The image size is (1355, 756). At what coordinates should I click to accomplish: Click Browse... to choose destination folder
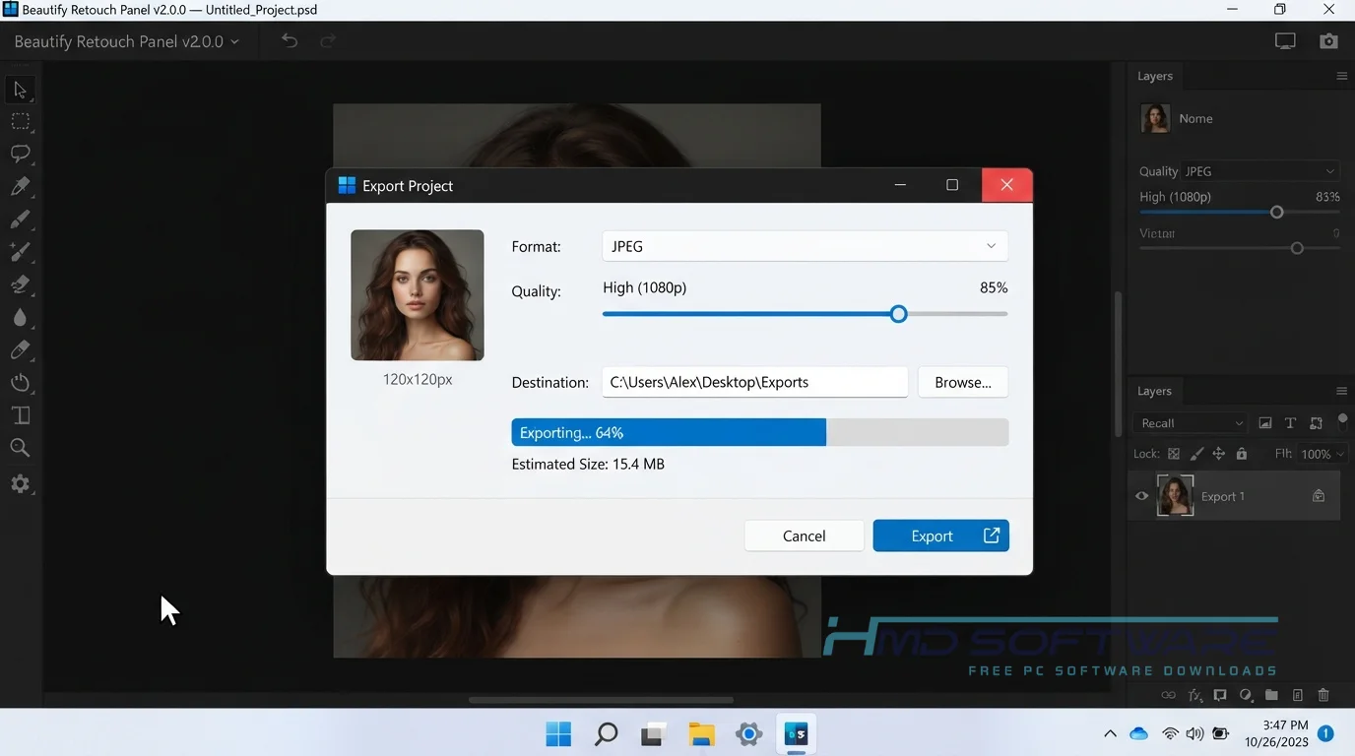pos(963,382)
